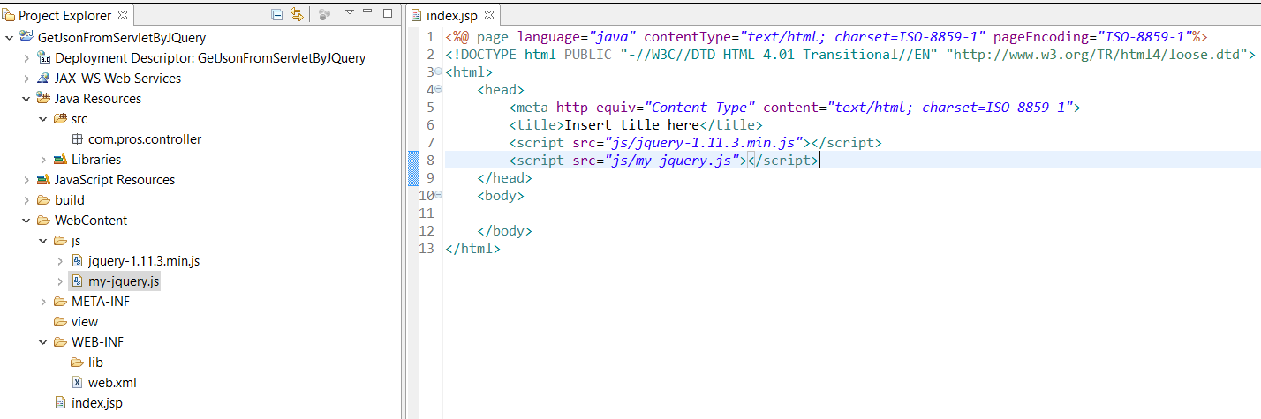Click the src source-folder icon
Viewport: 1261px width, 419px height.
[60, 119]
